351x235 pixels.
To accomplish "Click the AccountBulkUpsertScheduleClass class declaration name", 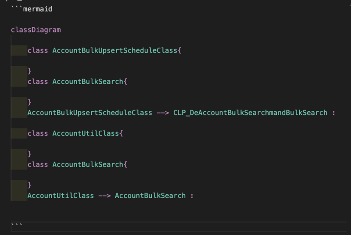I will tap(115, 50).
